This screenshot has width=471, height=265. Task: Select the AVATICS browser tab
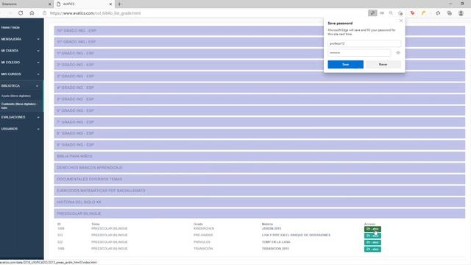coord(84,4)
